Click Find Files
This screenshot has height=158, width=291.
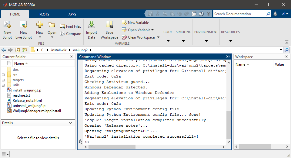[x=71, y=26]
